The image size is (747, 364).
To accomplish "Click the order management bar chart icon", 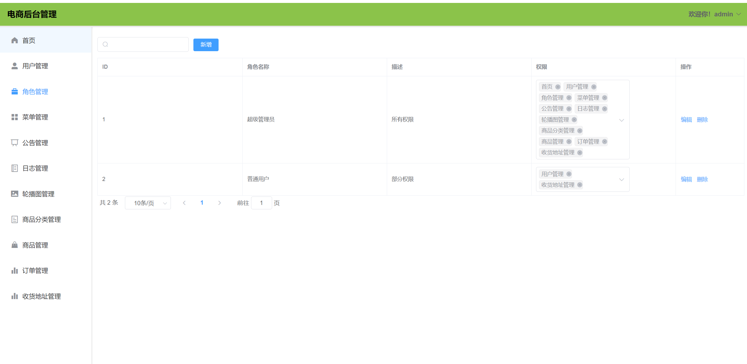I will (x=15, y=271).
